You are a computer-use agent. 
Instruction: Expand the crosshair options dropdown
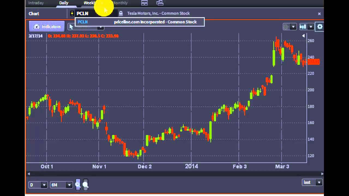293,27
